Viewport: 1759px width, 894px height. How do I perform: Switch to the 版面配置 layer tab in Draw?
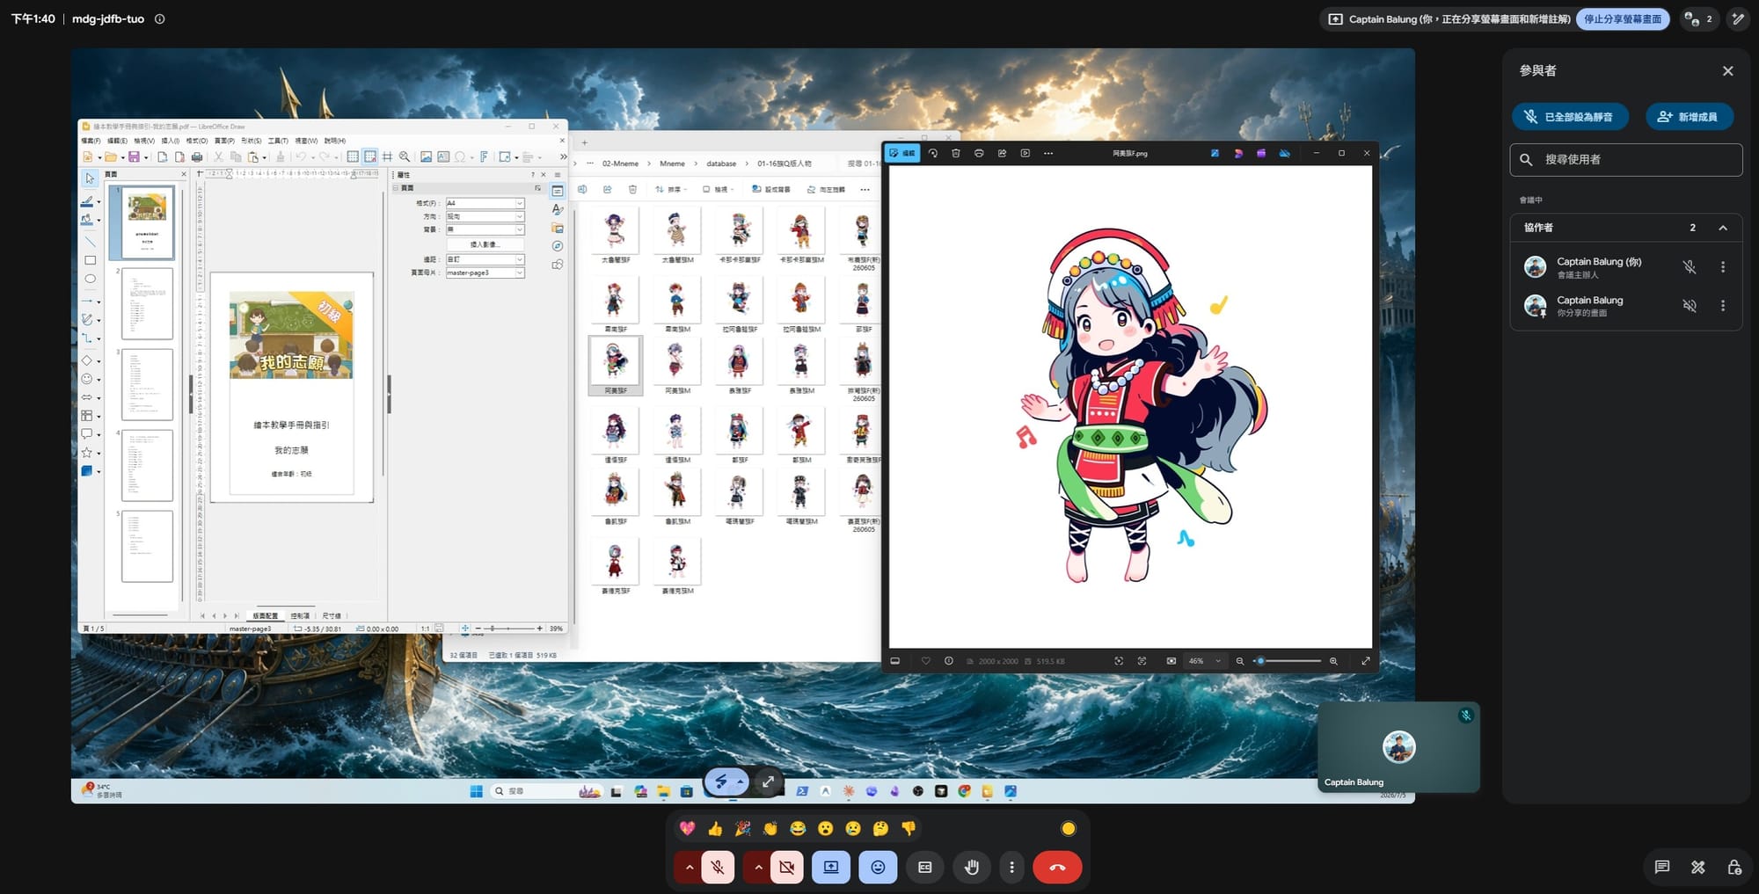pyautogui.click(x=266, y=615)
